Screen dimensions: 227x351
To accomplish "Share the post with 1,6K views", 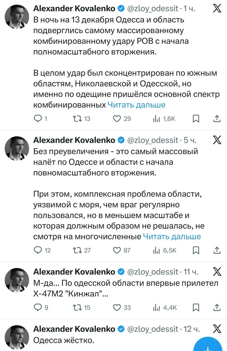I will (x=216, y=119).
